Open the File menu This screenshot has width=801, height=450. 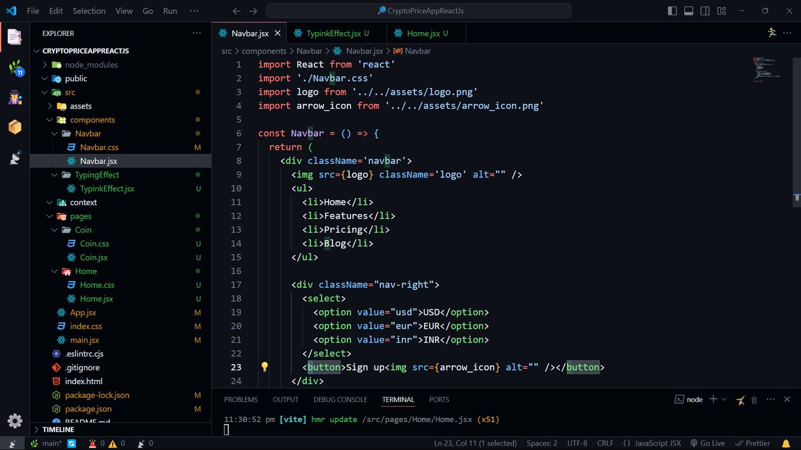33,11
